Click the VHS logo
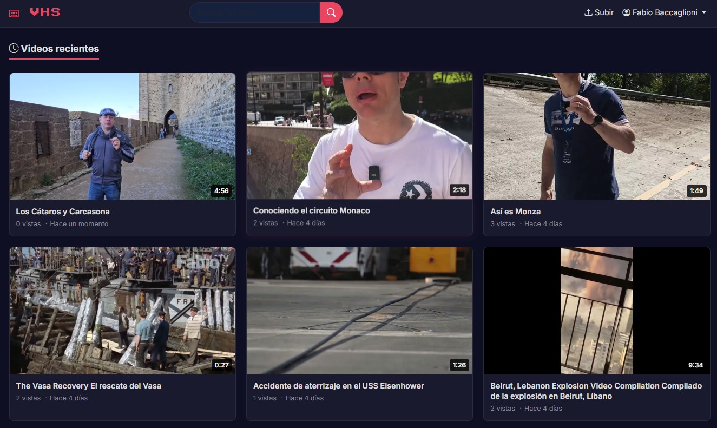The height and width of the screenshot is (428, 717). point(45,12)
